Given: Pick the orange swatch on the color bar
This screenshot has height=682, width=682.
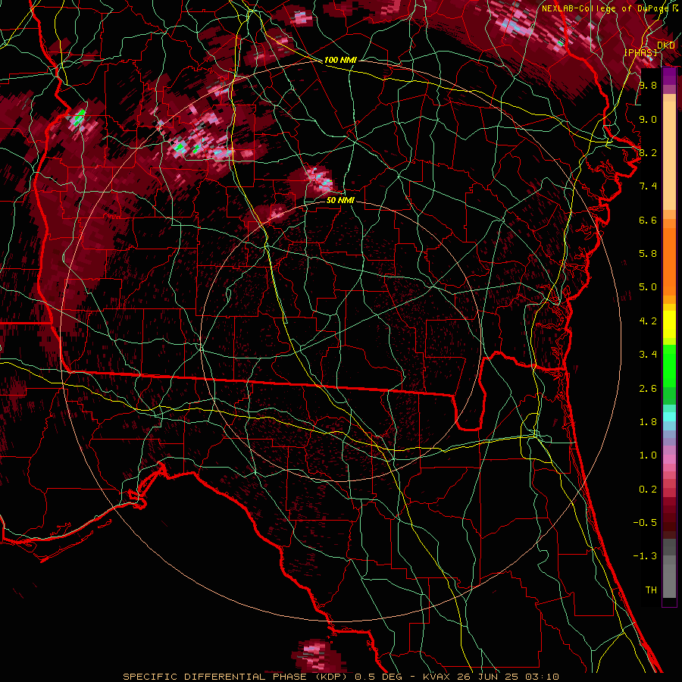Looking at the screenshot, I should click(x=669, y=261).
